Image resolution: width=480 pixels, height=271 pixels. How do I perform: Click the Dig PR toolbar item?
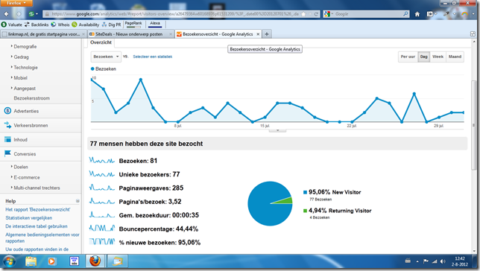pos(112,25)
